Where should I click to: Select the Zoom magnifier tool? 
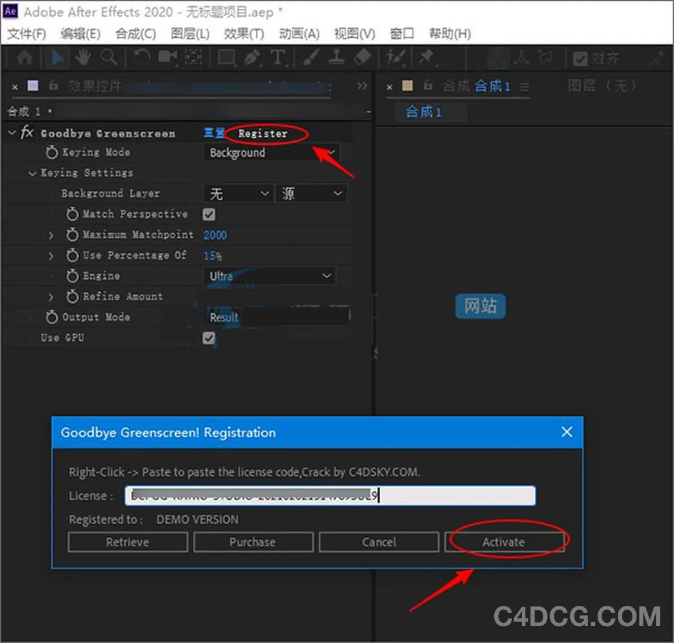[108, 58]
